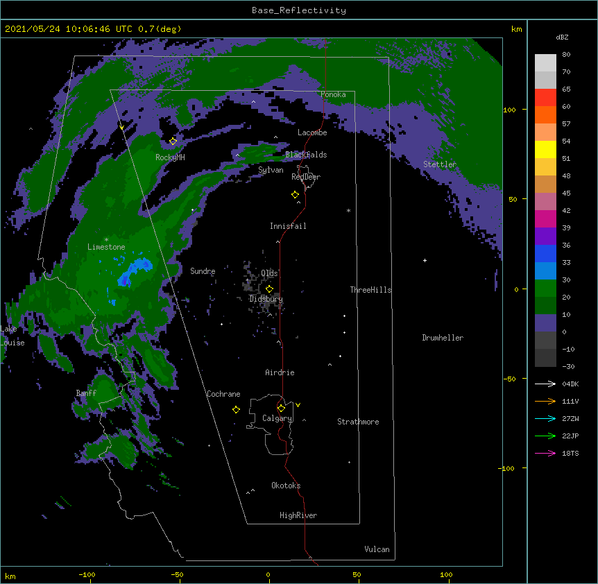
Task: Click the Lacombe label
Action: click(312, 132)
